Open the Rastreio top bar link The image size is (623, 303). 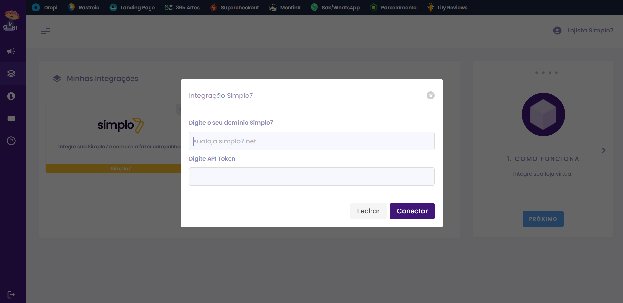(x=84, y=7)
